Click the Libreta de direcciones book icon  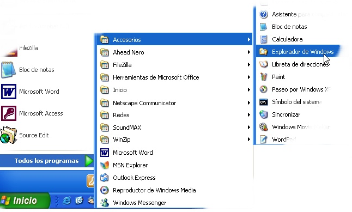pos(264,64)
